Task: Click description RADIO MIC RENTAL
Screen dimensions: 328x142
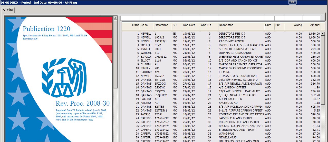Action: click(x=232, y=41)
